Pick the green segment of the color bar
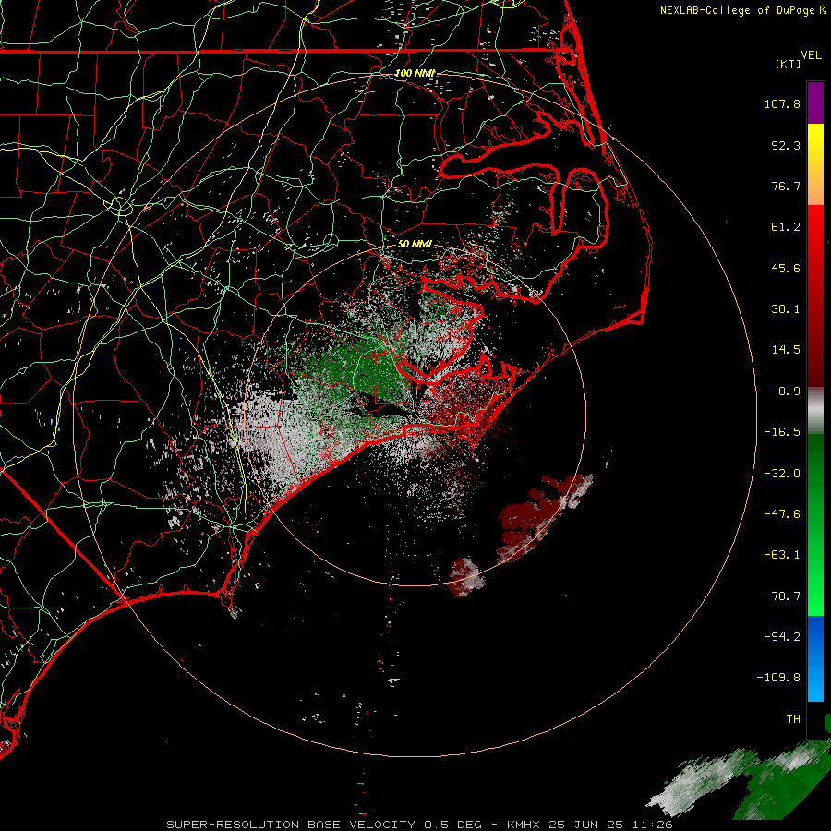831x831 pixels. 815,524
